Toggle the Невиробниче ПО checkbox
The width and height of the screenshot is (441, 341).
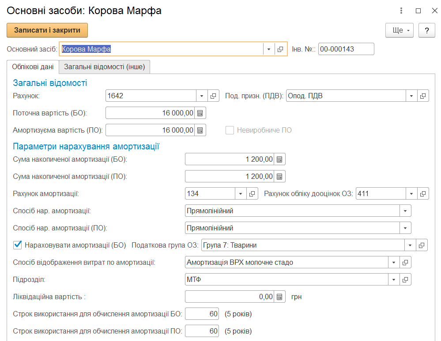[x=230, y=130]
